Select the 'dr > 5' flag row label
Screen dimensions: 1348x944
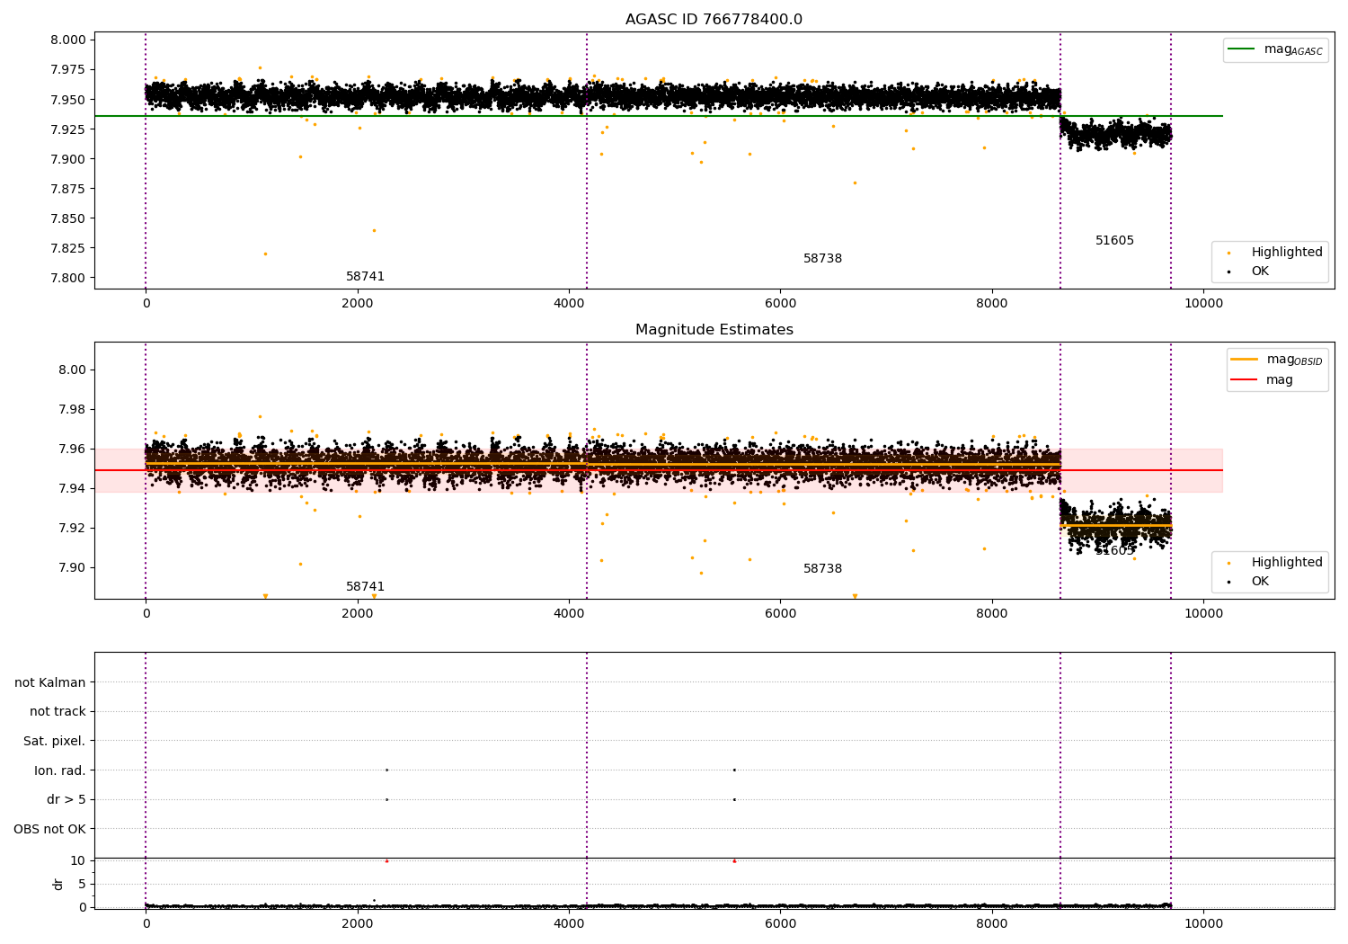tap(67, 799)
